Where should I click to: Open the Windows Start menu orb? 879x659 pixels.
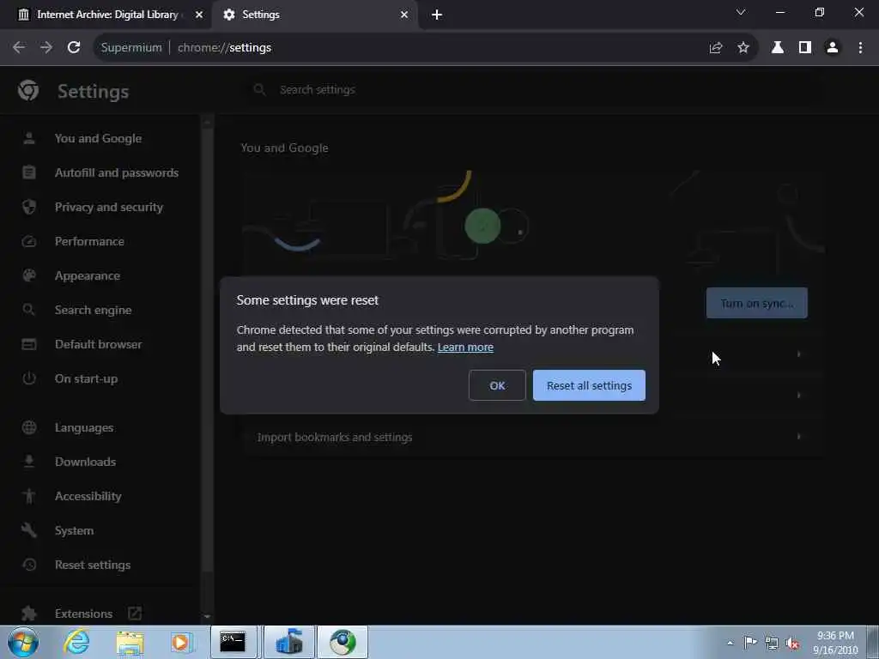pos(23,642)
